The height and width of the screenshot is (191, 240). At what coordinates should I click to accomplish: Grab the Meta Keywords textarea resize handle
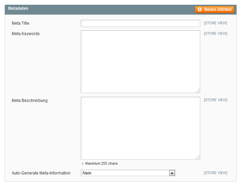(x=198, y=90)
